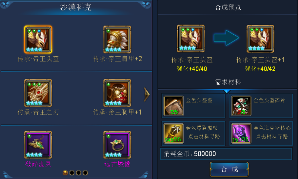Pick the 传承·帝王胸甲+1 chest armor icon
This screenshot has height=179, width=298.
(117, 93)
